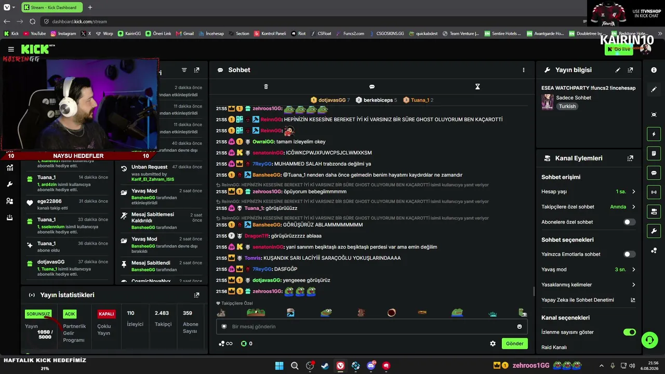
Task: Click in the Bir mesaj gönderin field
Action: 371,327
